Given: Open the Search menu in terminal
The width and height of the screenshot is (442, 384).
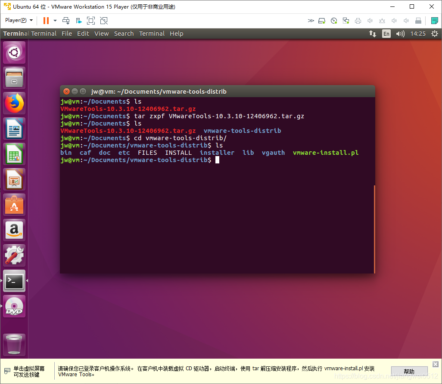Looking at the screenshot, I should (x=124, y=34).
